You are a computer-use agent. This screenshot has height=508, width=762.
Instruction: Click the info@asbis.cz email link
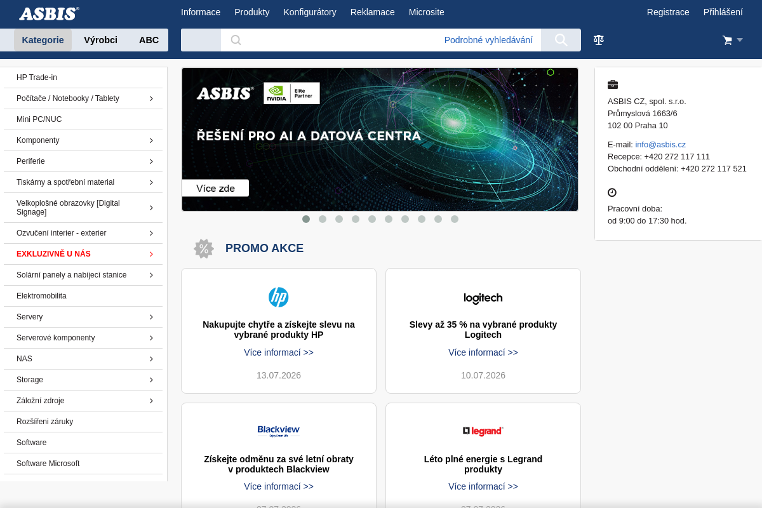click(660, 144)
